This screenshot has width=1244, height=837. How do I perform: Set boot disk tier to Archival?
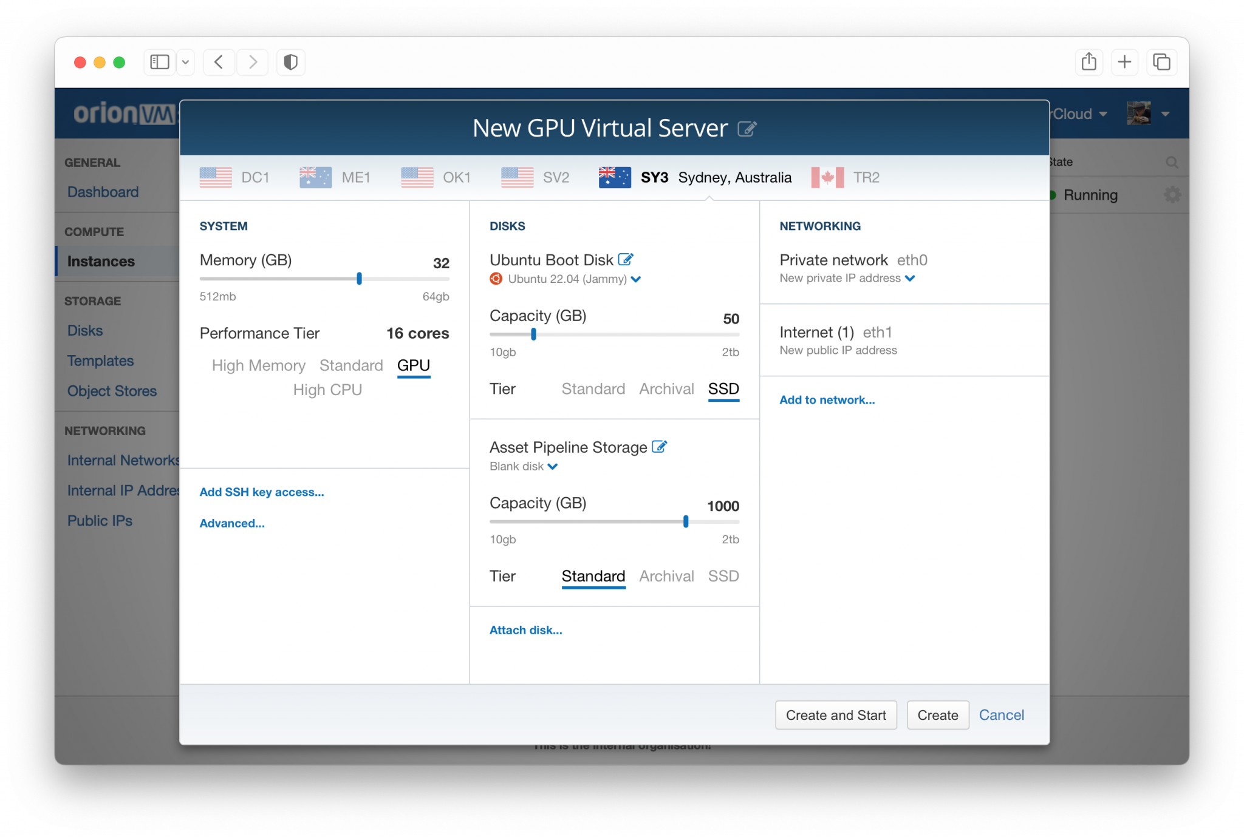click(666, 389)
